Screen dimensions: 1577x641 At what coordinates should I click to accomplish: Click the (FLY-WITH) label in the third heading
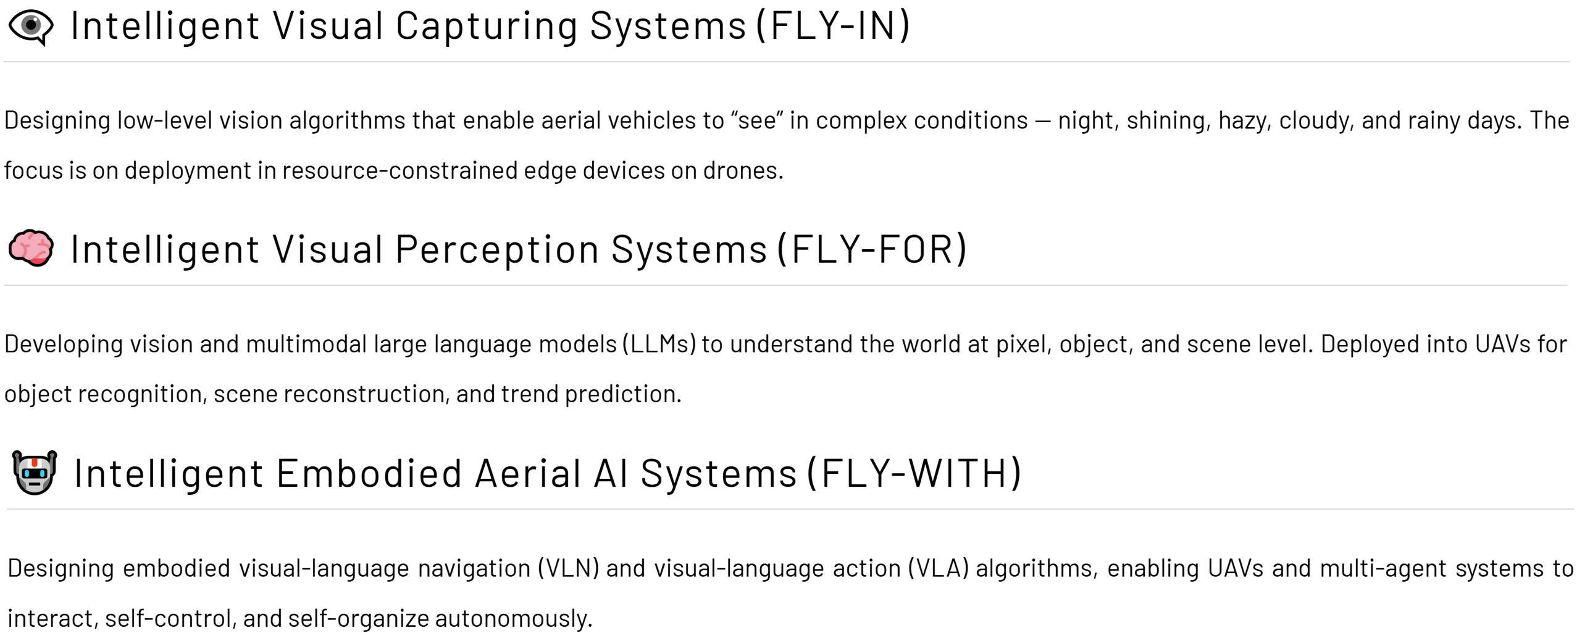pyautogui.click(x=914, y=474)
